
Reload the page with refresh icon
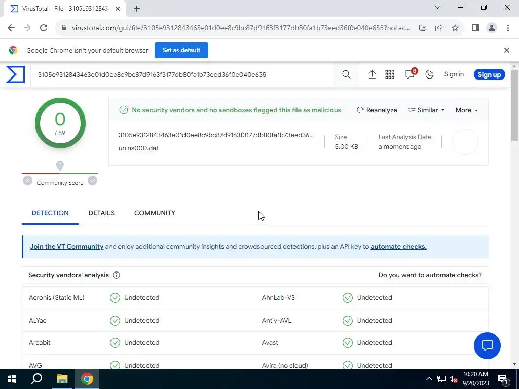(44, 28)
